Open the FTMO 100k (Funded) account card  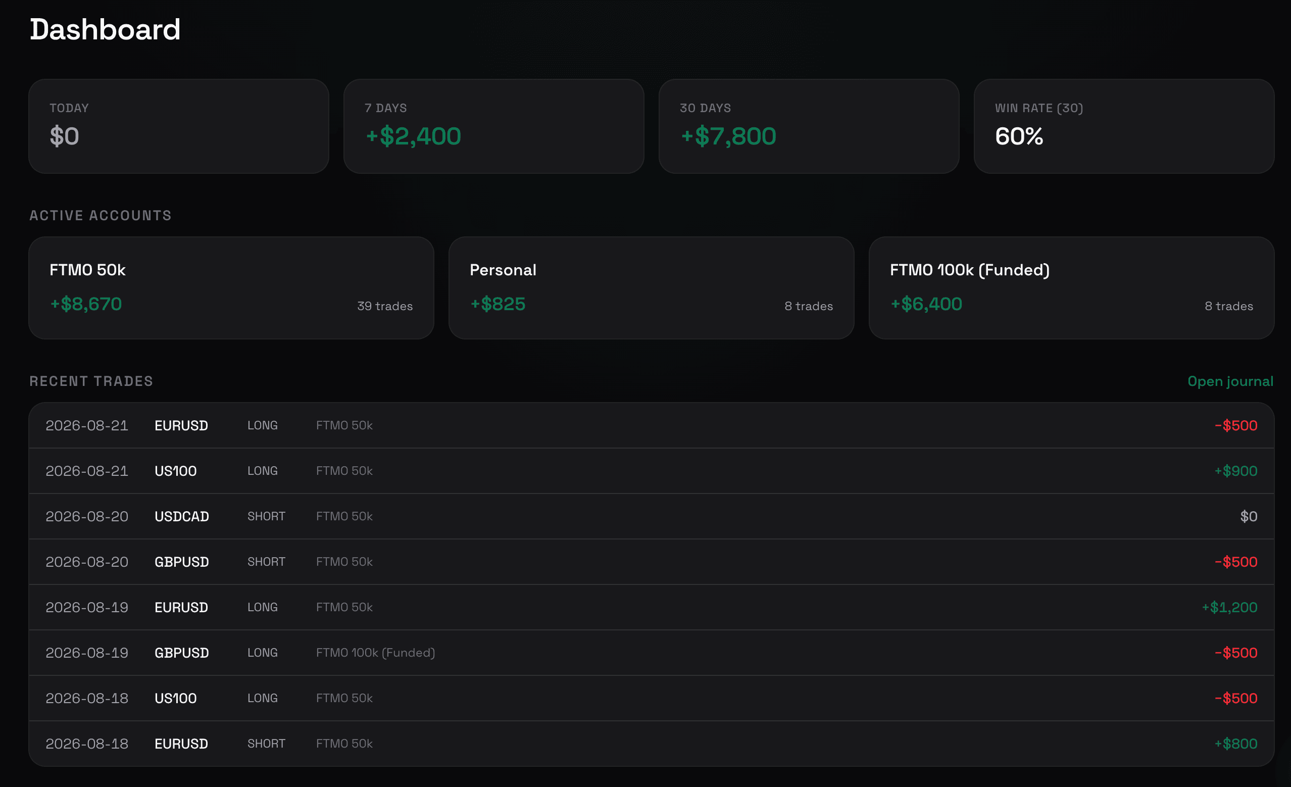(x=1071, y=287)
